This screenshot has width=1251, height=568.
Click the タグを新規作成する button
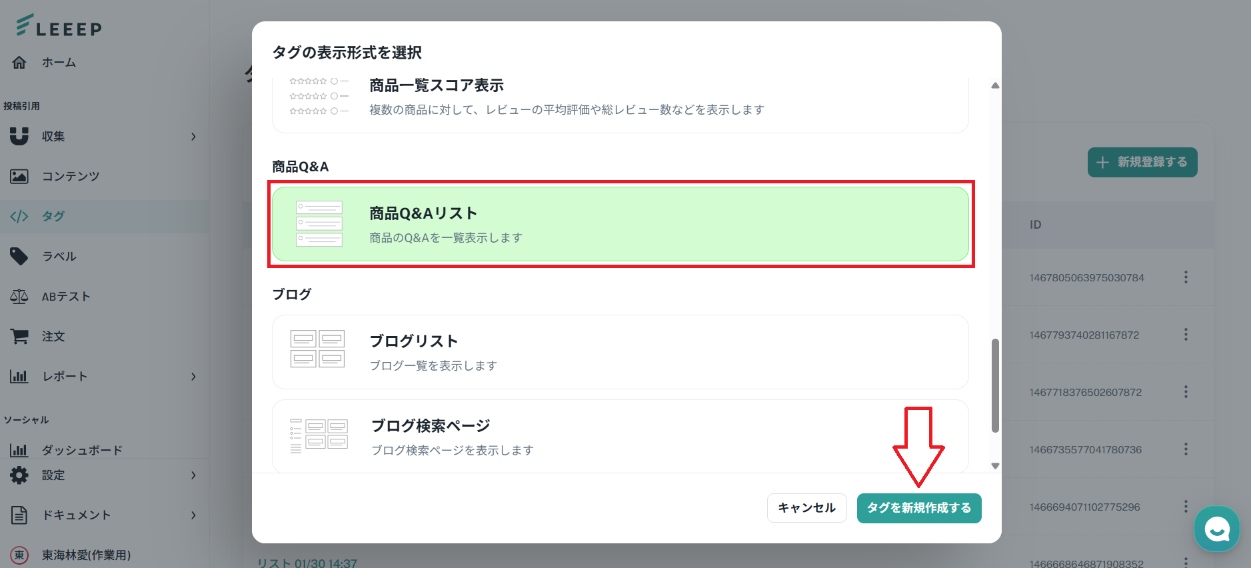click(918, 508)
